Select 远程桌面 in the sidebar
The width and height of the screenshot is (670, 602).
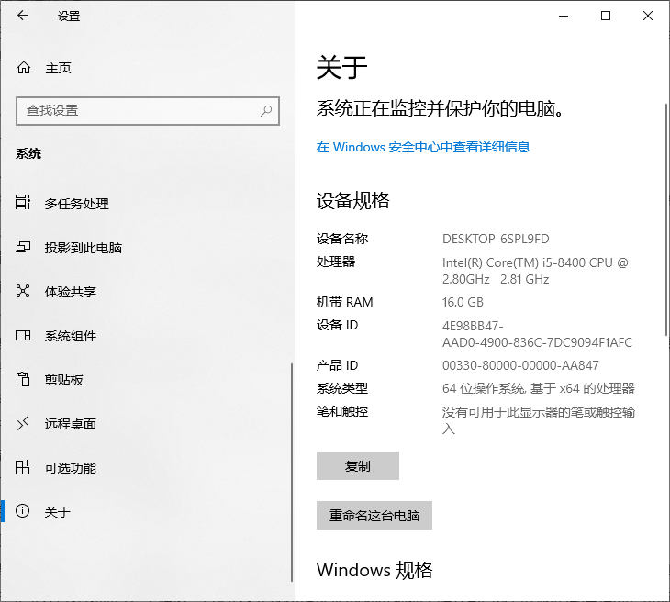71,424
